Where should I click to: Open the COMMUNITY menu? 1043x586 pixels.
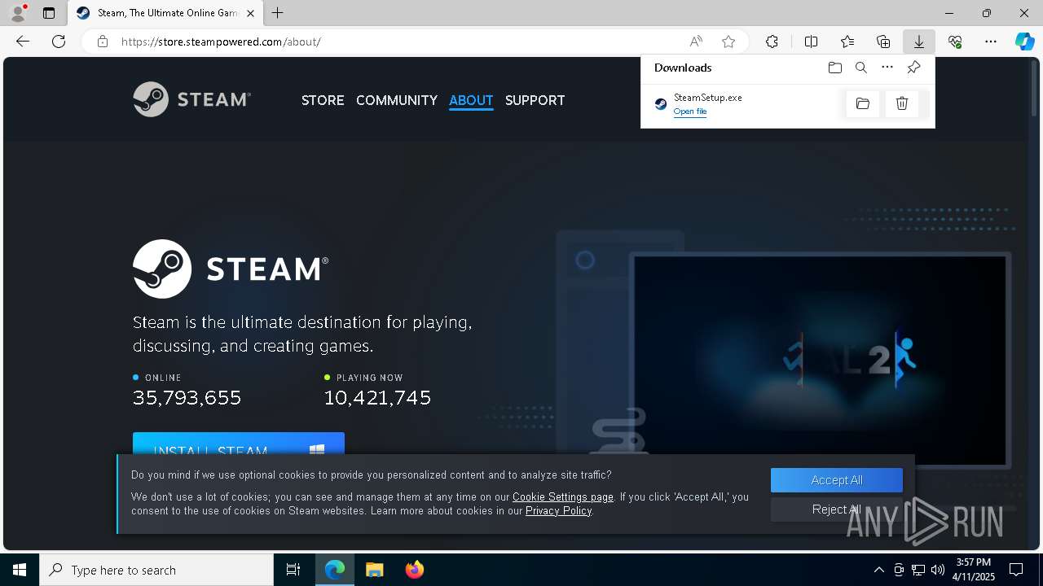click(x=397, y=100)
